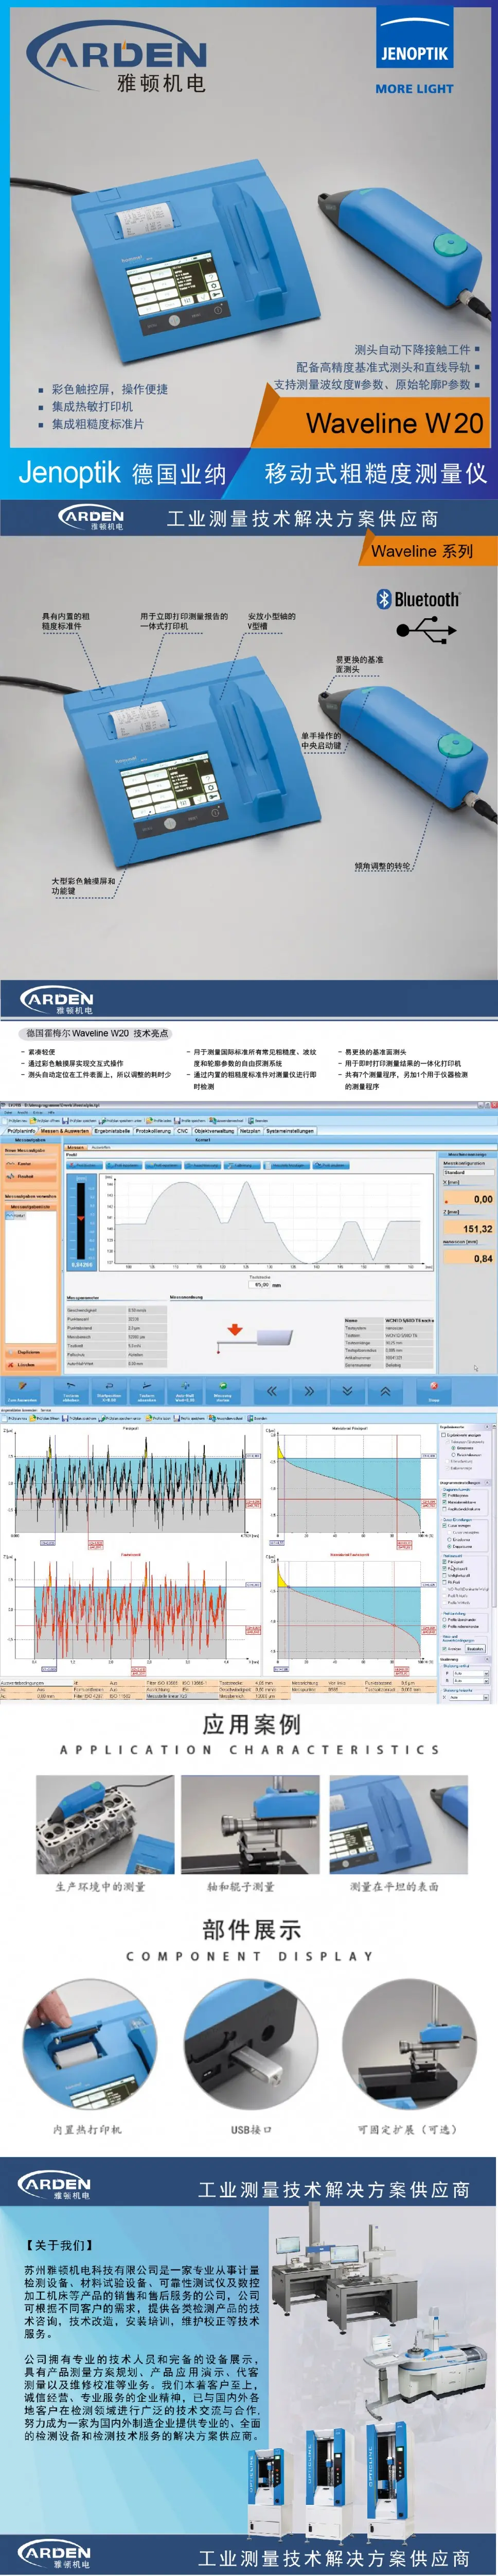
Task: Click the Duplizieren button
Action: 30,1352
